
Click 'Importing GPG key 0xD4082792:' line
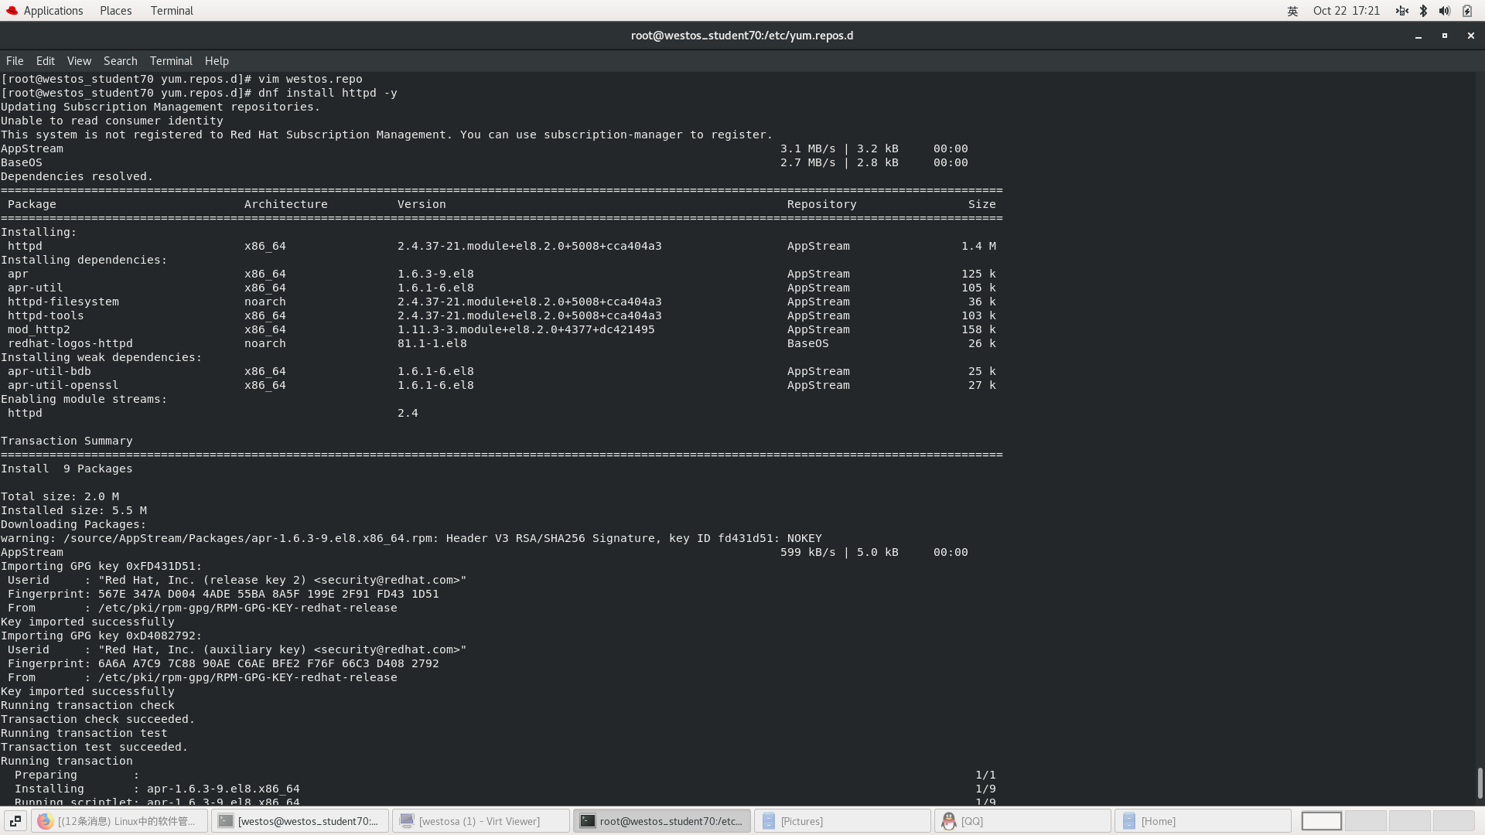(101, 636)
